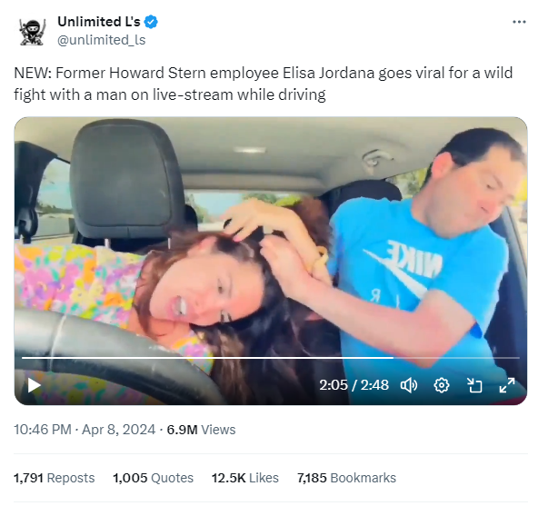Open the Unlimited L's profile name
Screen dimensions: 538x506
pyautogui.click(x=99, y=22)
